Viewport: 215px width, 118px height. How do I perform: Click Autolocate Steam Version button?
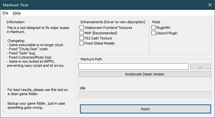(145, 74)
